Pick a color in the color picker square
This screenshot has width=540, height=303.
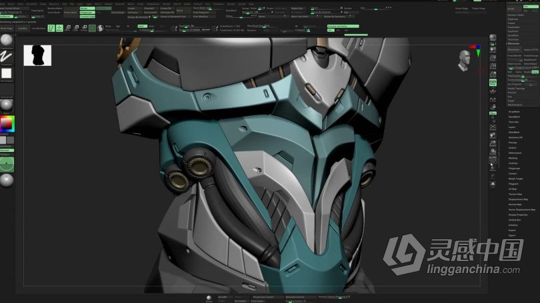[7, 124]
